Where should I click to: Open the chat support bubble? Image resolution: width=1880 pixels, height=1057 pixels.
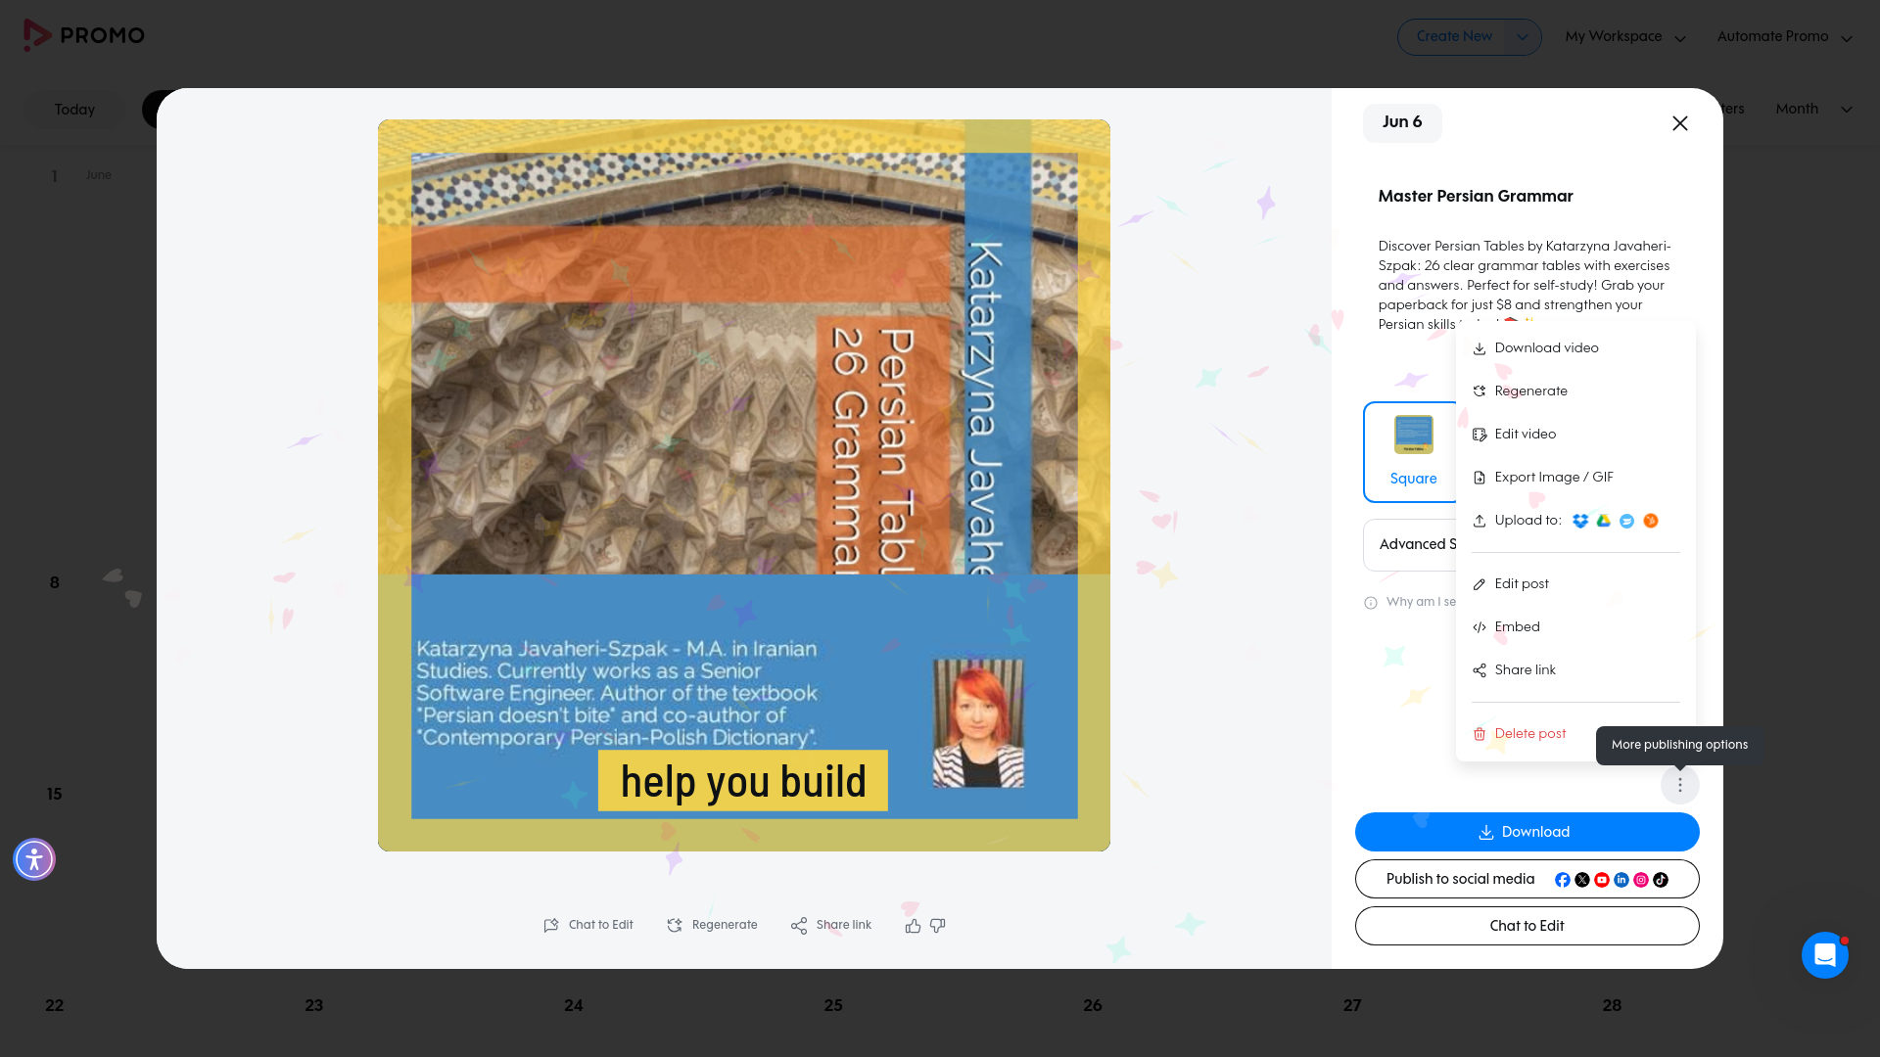pyautogui.click(x=1825, y=955)
